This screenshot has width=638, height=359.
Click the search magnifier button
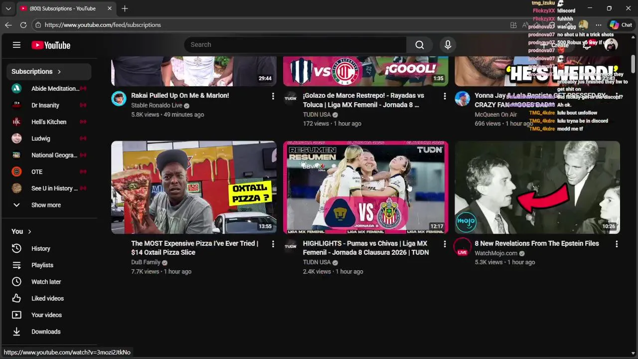coord(420,45)
